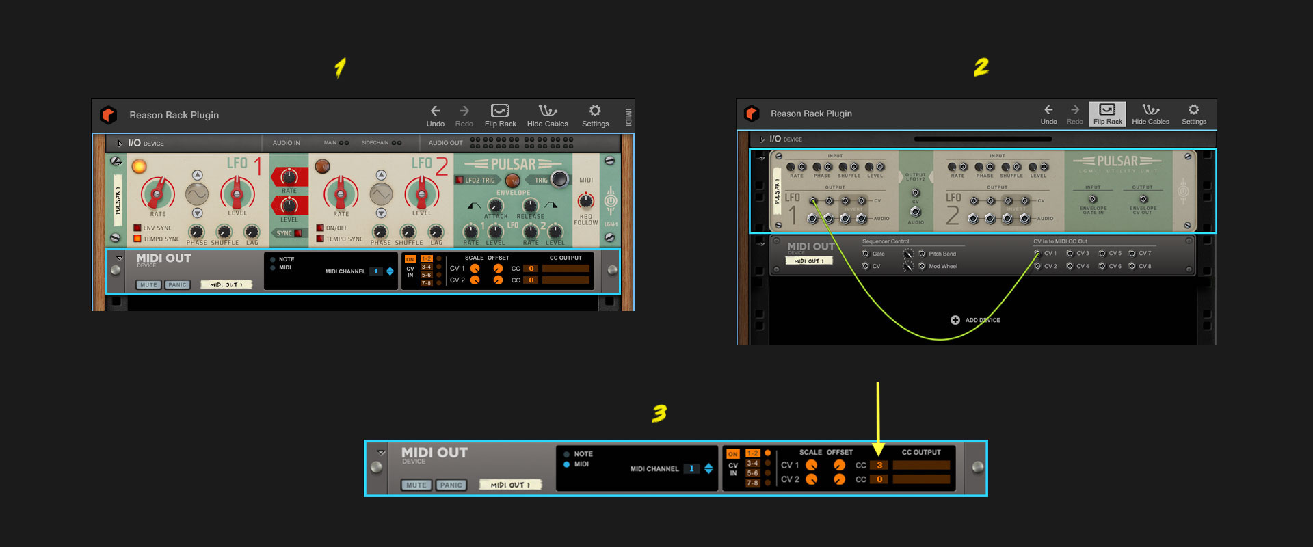Open Settings in the second plugin window
Screen dimensions: 1313x547
tap(1193, 114)
